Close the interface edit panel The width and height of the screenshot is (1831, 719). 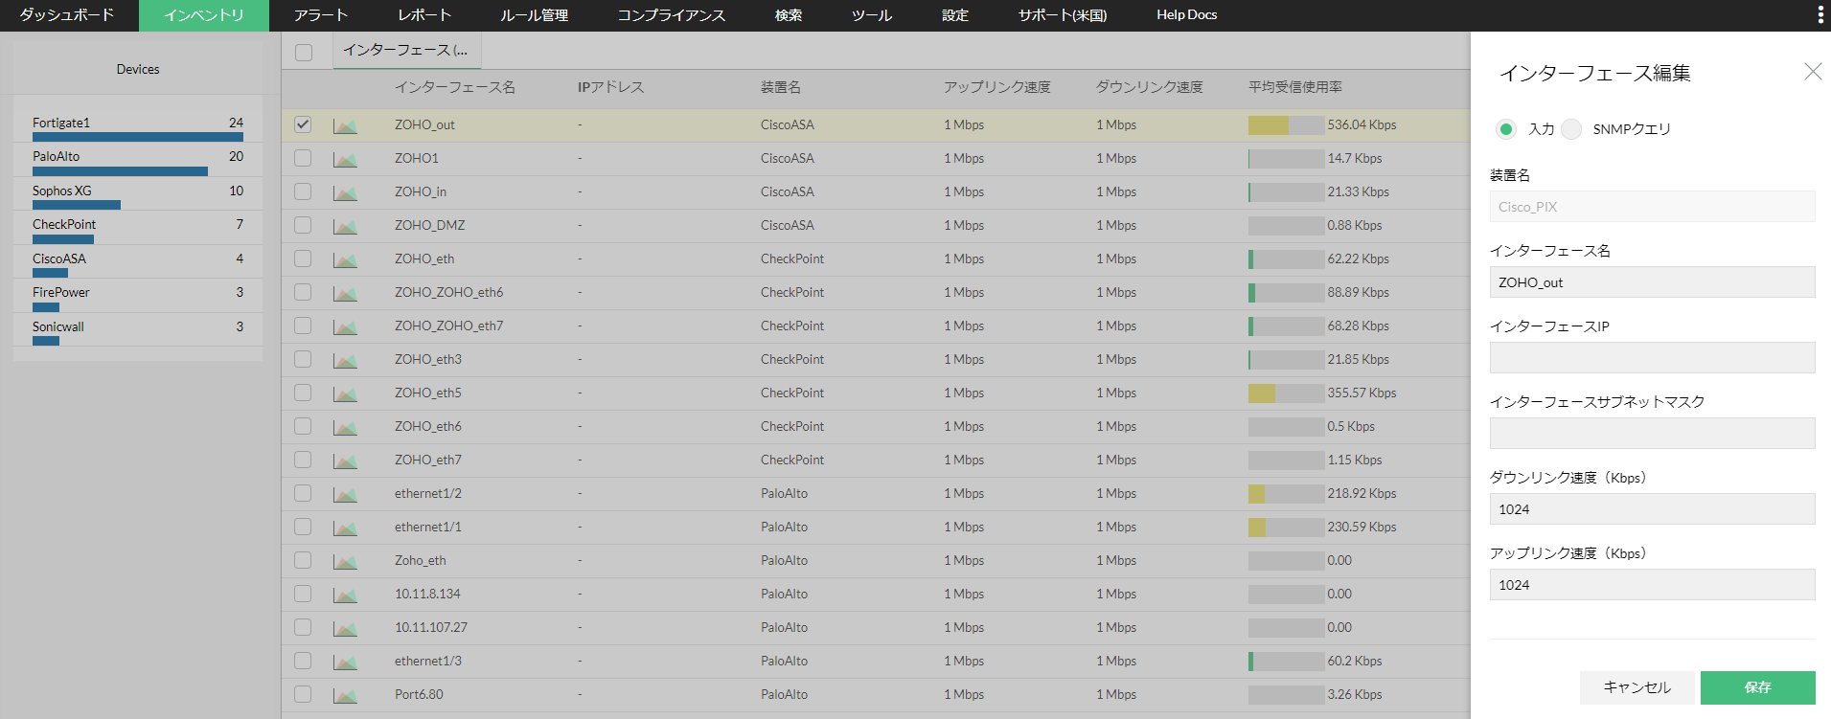tap(1812, 72)
